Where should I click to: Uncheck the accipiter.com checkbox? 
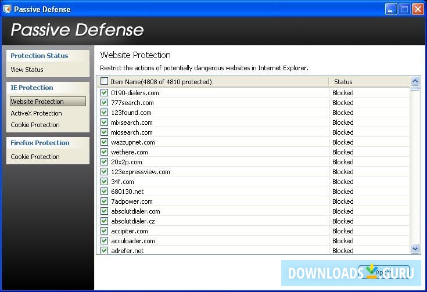click(104, 230)
